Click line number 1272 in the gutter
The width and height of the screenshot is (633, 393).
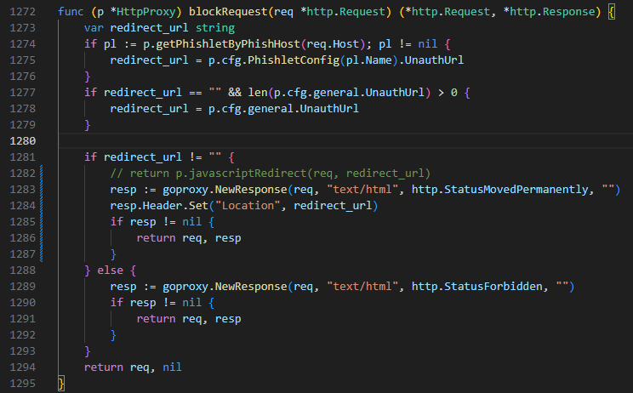(23, 12)
